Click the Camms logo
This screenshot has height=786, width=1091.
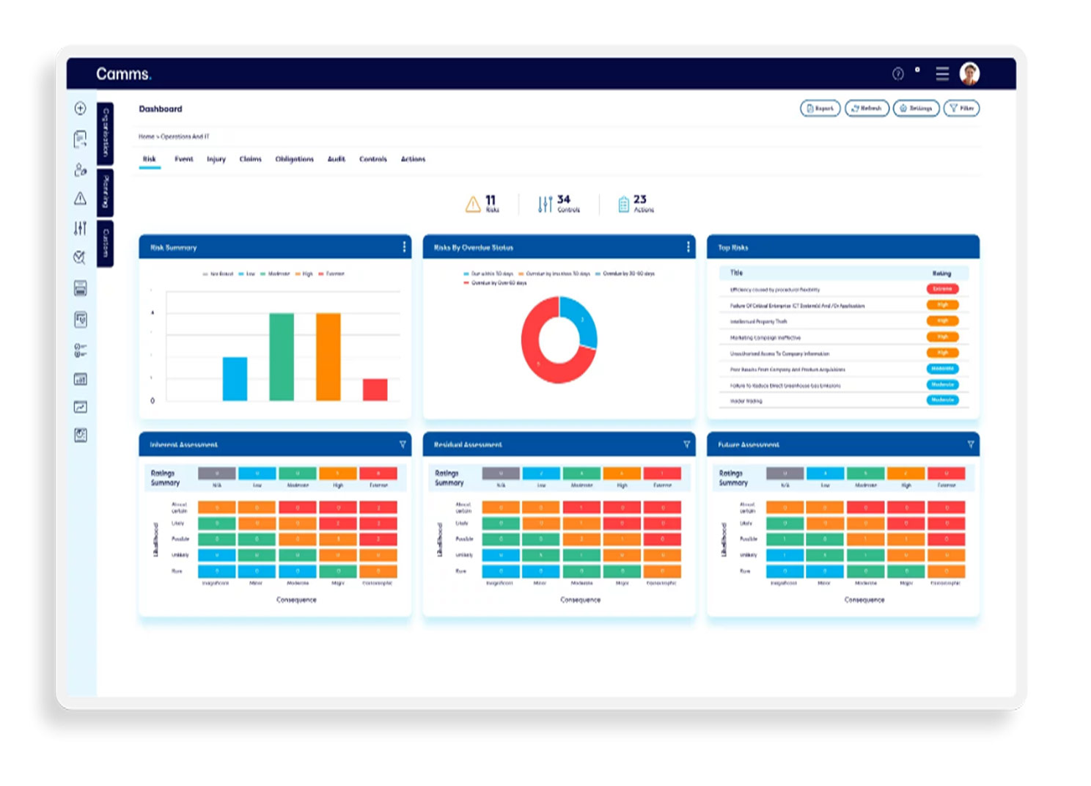(123, 74)
